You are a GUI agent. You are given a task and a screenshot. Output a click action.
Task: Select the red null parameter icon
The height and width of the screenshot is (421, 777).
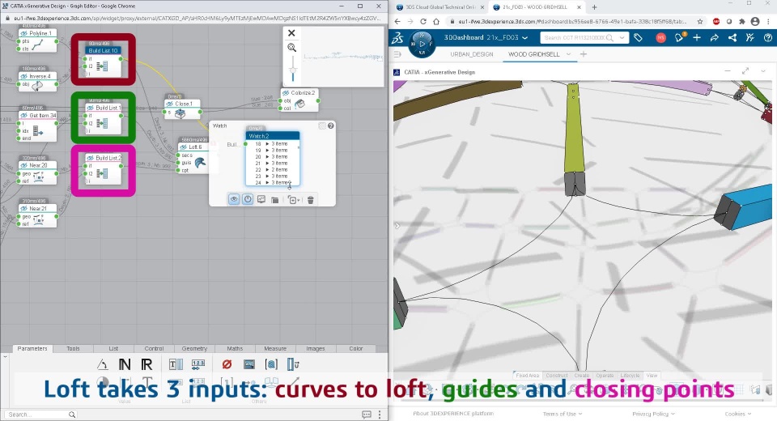point(227,364)
